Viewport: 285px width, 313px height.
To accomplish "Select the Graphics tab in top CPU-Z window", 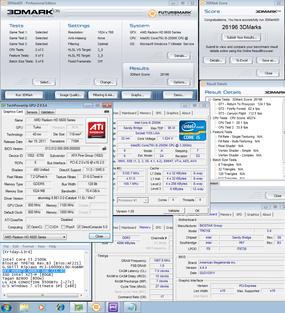I will coord(173,113).
